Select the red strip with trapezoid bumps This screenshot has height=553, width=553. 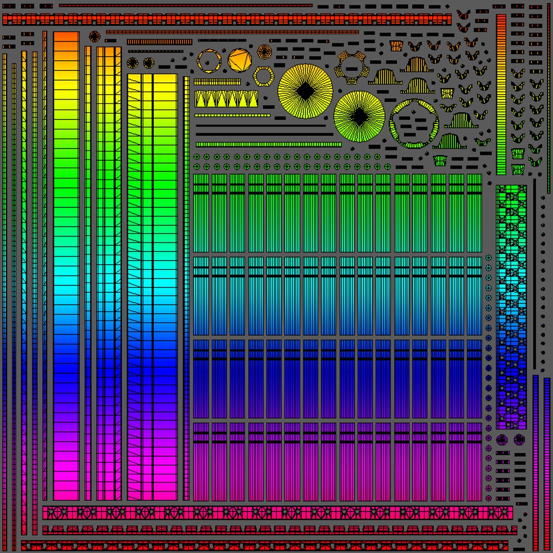(280, 530)
